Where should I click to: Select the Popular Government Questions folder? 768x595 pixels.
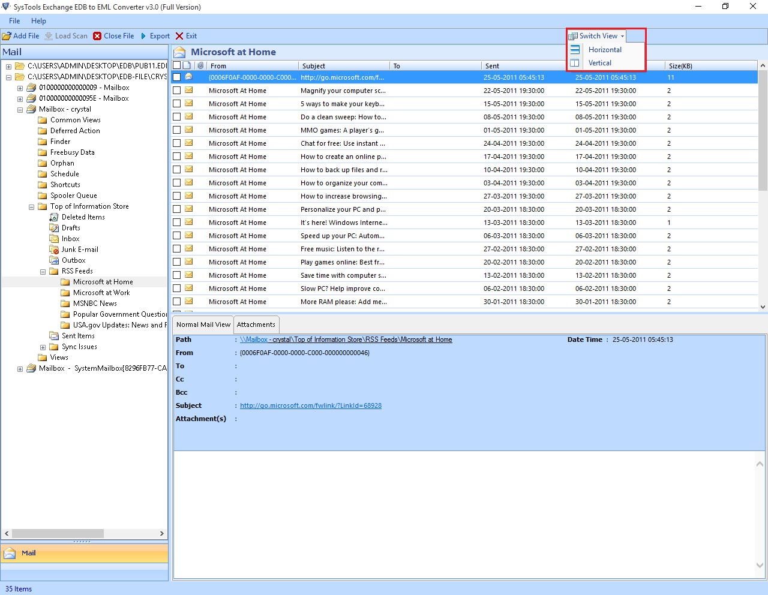click(x=119, y=314)
